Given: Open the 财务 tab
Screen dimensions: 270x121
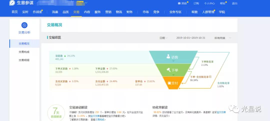Looking at the screenshot, I should pos(129,12).
